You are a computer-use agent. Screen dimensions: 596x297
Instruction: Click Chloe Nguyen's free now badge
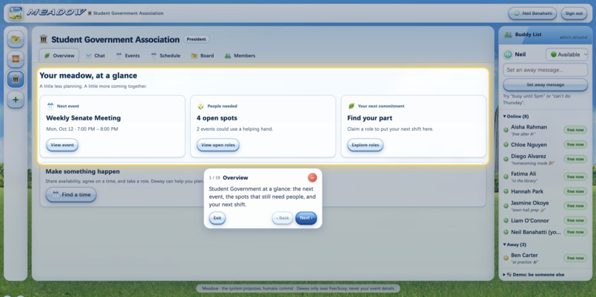[575, 144]
